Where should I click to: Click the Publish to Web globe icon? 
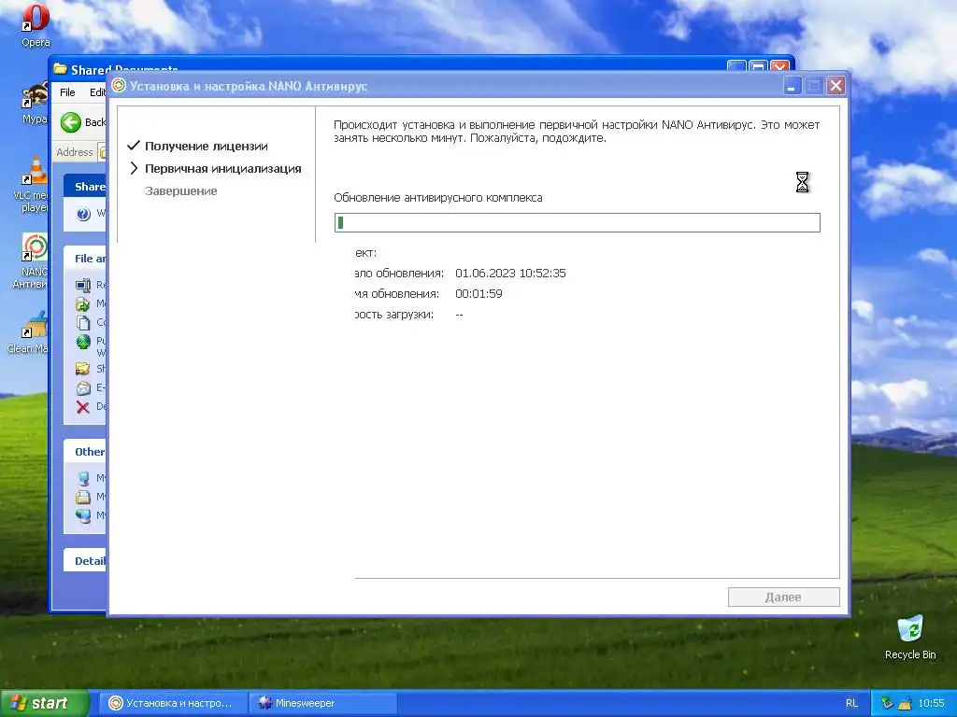pyautogui.click(x=83, y=342)
